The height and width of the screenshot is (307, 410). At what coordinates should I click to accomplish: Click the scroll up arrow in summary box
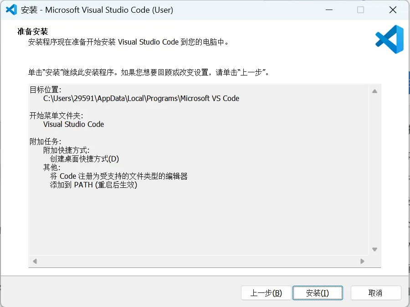[x=375, y=91]
